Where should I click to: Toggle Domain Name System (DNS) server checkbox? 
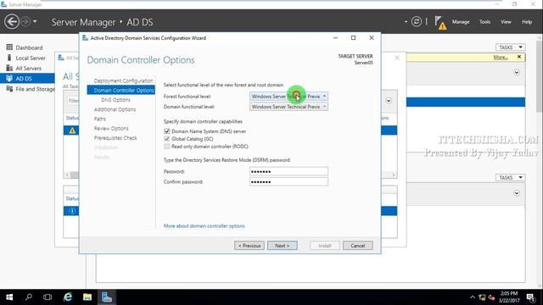click(x=167, y=131)
